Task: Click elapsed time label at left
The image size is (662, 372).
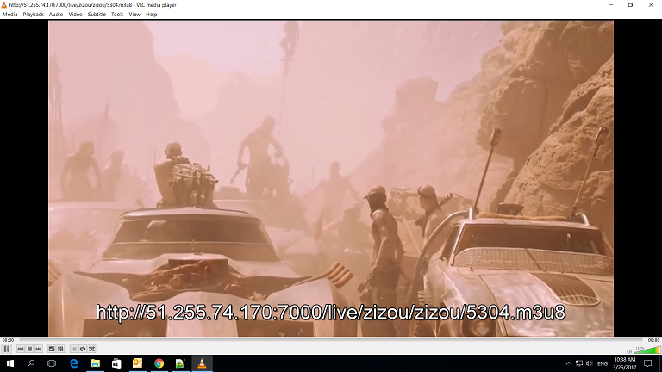Action: [8, 340]
